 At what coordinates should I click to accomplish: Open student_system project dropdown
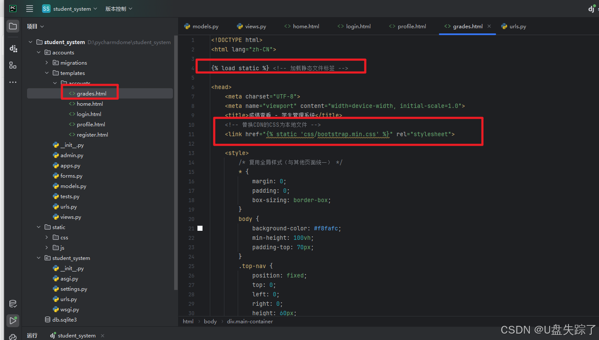click(75, 9)
